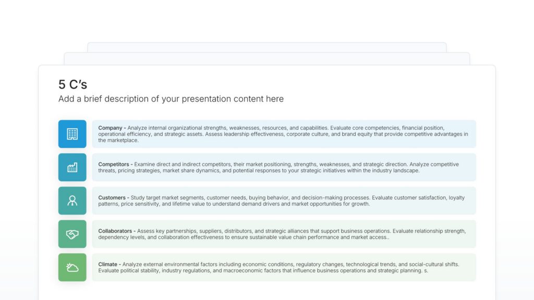Select the bold "Collaborators -" label
The height and width of the screenshot is (300, 534).
pyautogui.click(x=117, y=231)
